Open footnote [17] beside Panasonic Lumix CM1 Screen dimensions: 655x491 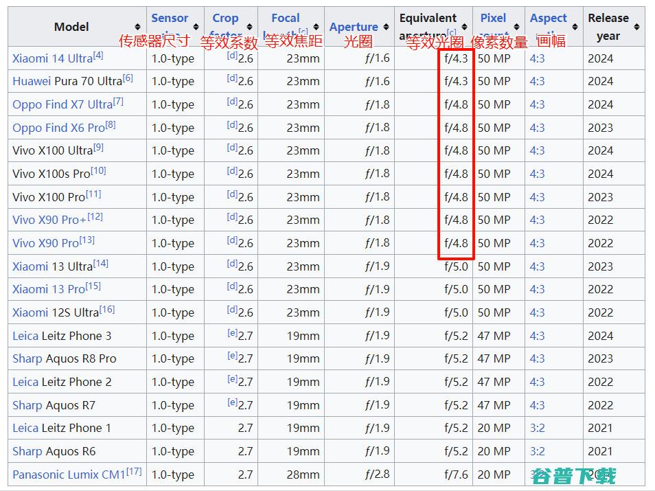point(135,471)
